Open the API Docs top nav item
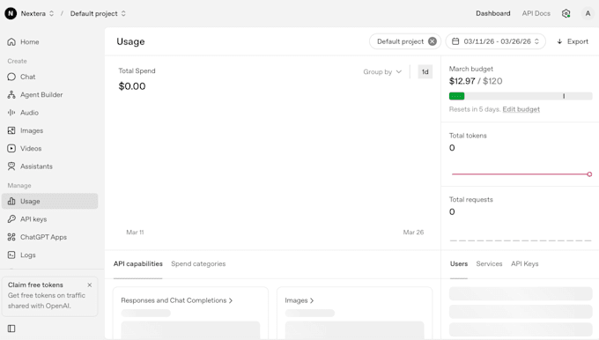 pyautogui.click(x=536, y=13)
